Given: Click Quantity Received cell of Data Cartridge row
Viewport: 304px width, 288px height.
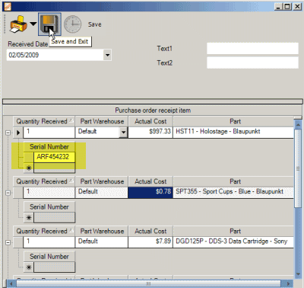Looking at the screenshot, I should point(49,242).
